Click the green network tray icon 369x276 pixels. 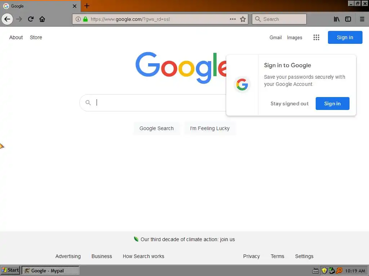332,271
